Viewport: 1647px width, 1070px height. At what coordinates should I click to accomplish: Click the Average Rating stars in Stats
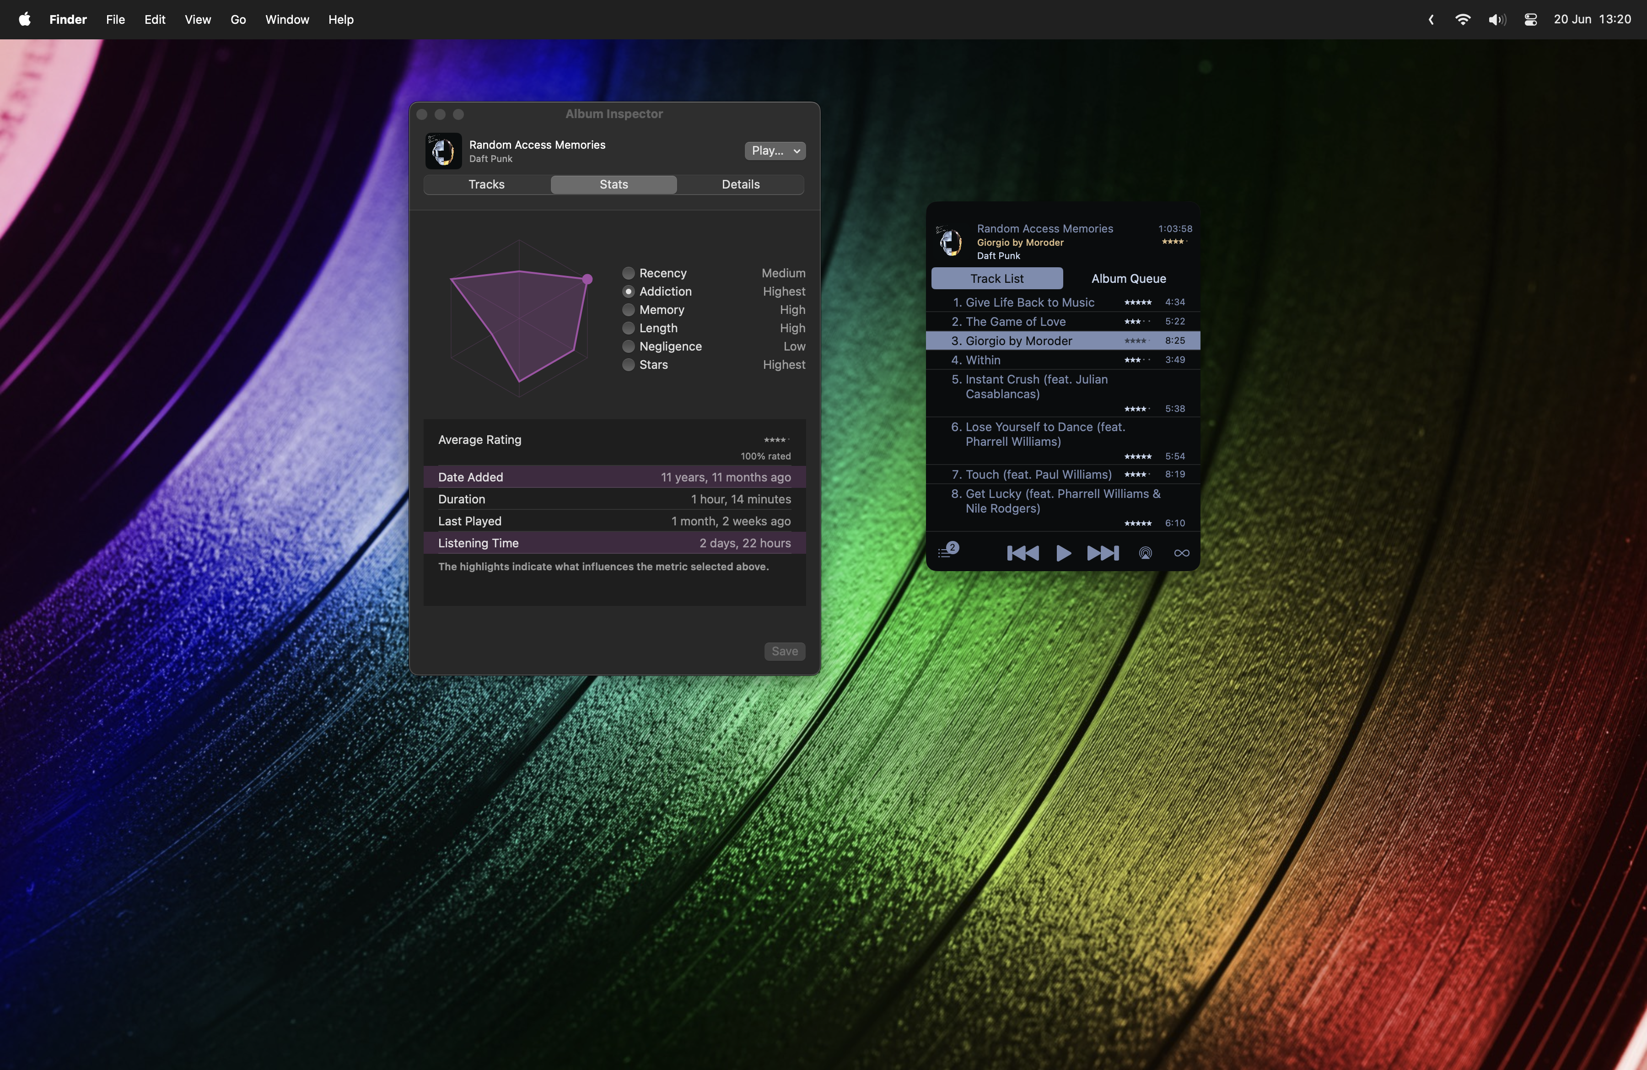[x=776, y=440]
